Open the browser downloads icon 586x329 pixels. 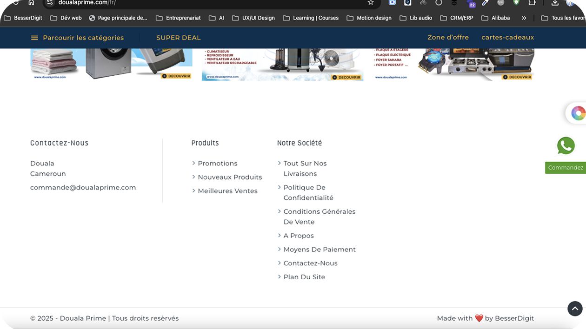click(x=555, y=3)
